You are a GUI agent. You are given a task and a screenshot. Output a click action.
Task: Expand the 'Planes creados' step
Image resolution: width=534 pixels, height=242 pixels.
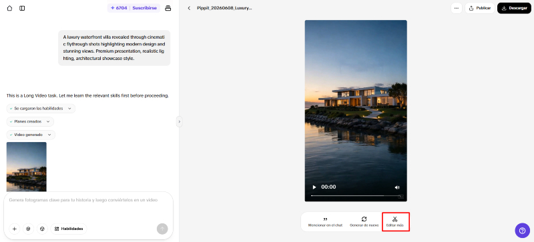[30, 121]
